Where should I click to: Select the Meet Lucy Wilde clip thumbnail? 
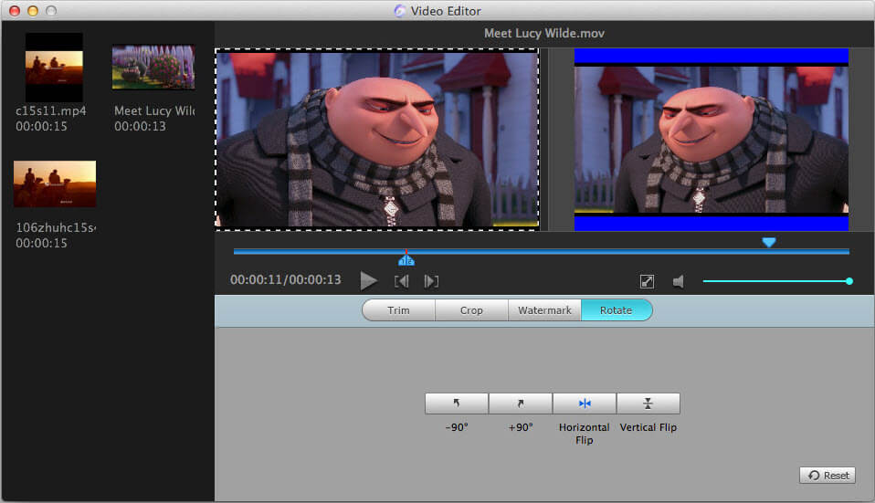[x=153, y=68]
